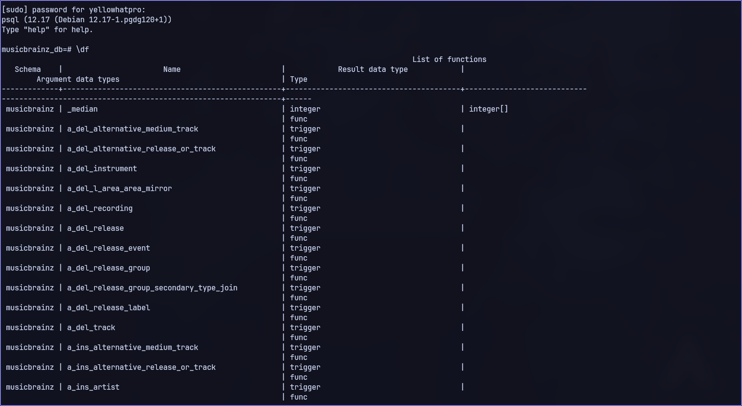Click the \df command text at the prompt
Screen dimensions: 742x406
[x=83, y=50]
